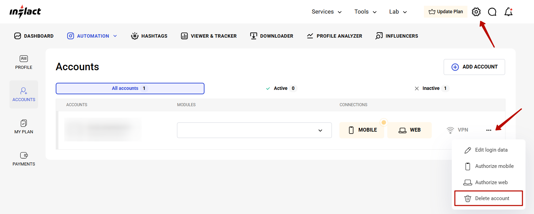Image resolution: width=534 pixels, height=214 pixels.
Task: Toggle the Web connection button
Action: 410,130
